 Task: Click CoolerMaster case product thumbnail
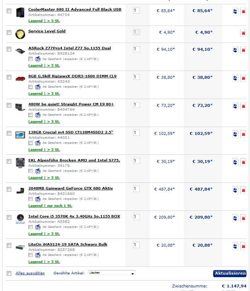click(x=20, y=12)
